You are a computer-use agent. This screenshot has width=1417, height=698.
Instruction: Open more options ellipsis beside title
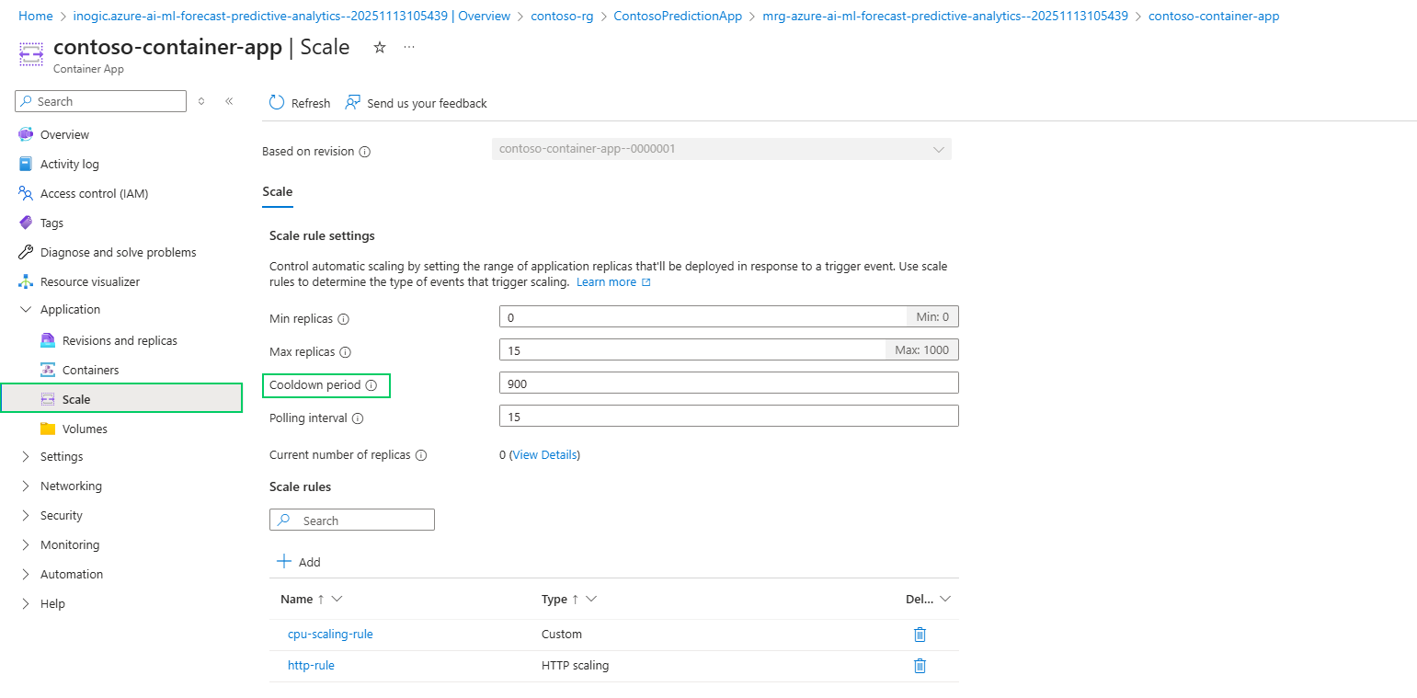409,48
